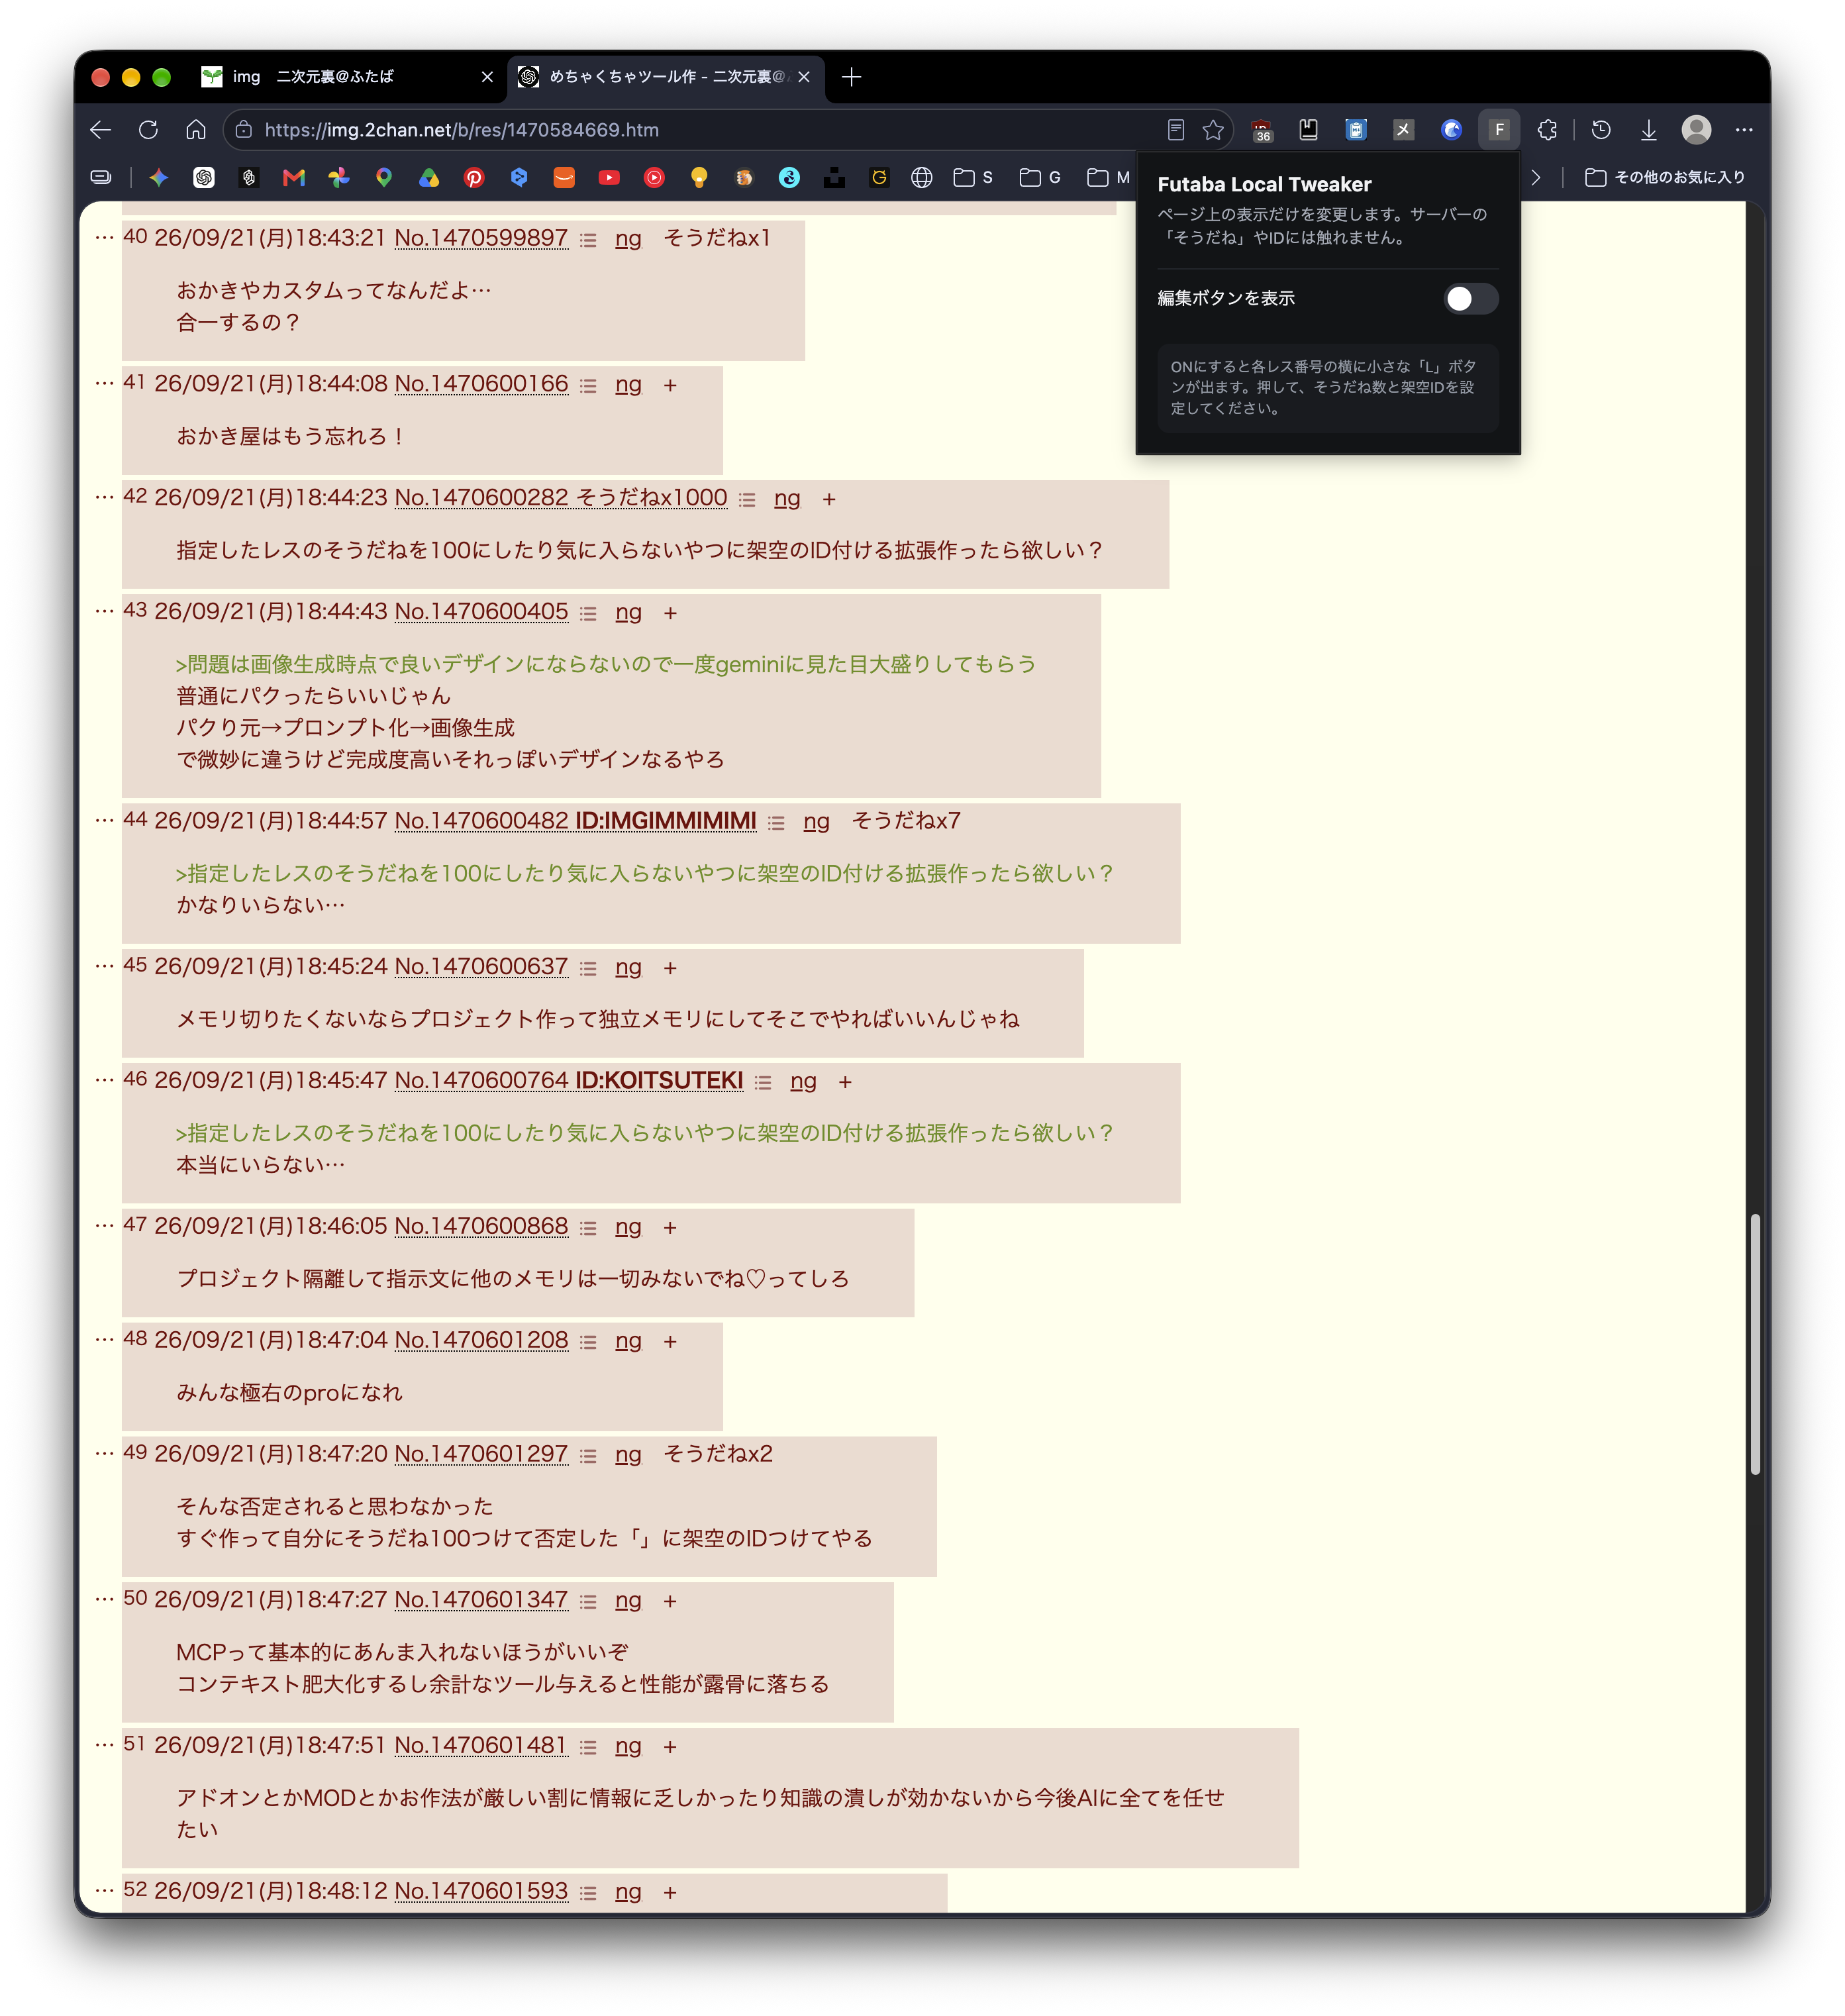Go to the browser home page

pos(196,130)
